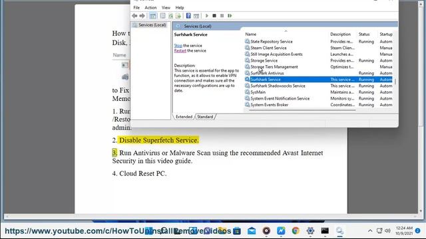Open the Action menu
This screenshot has width=426, height=239.
pos(150,7)
